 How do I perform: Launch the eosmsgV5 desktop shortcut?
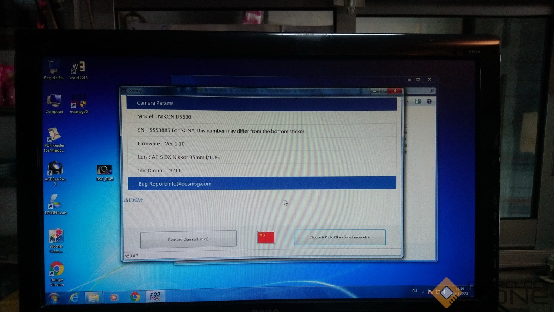click(79, 104)
